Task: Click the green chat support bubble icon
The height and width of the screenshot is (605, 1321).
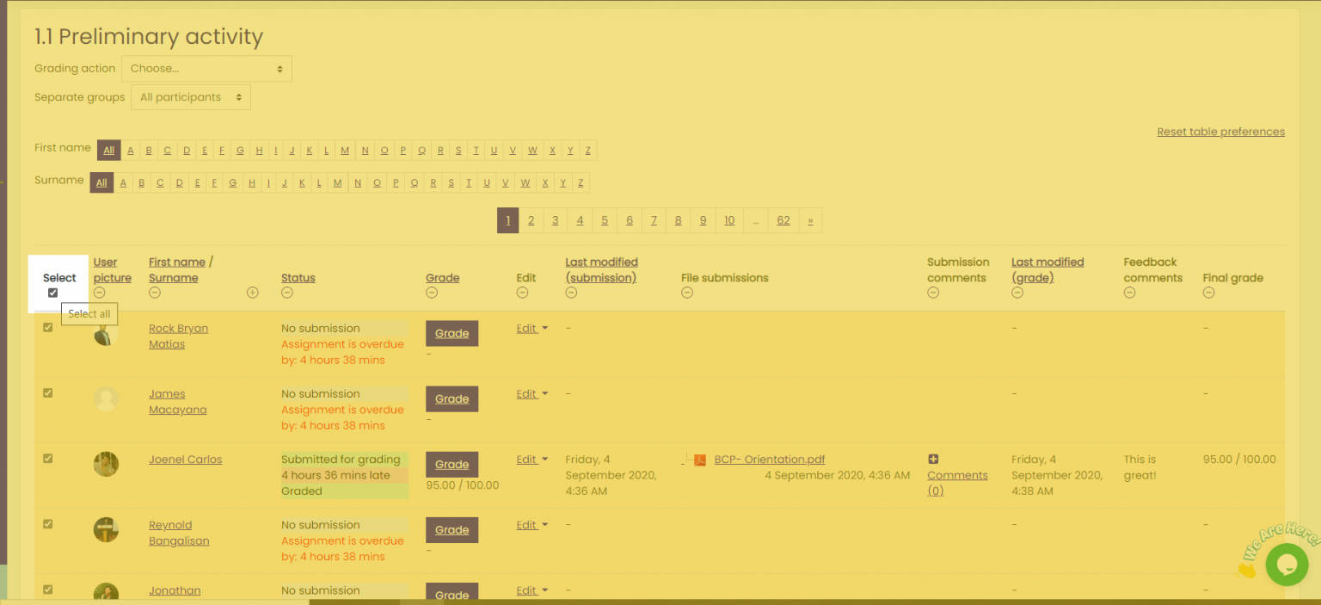Action: [x=1286, y=565]
